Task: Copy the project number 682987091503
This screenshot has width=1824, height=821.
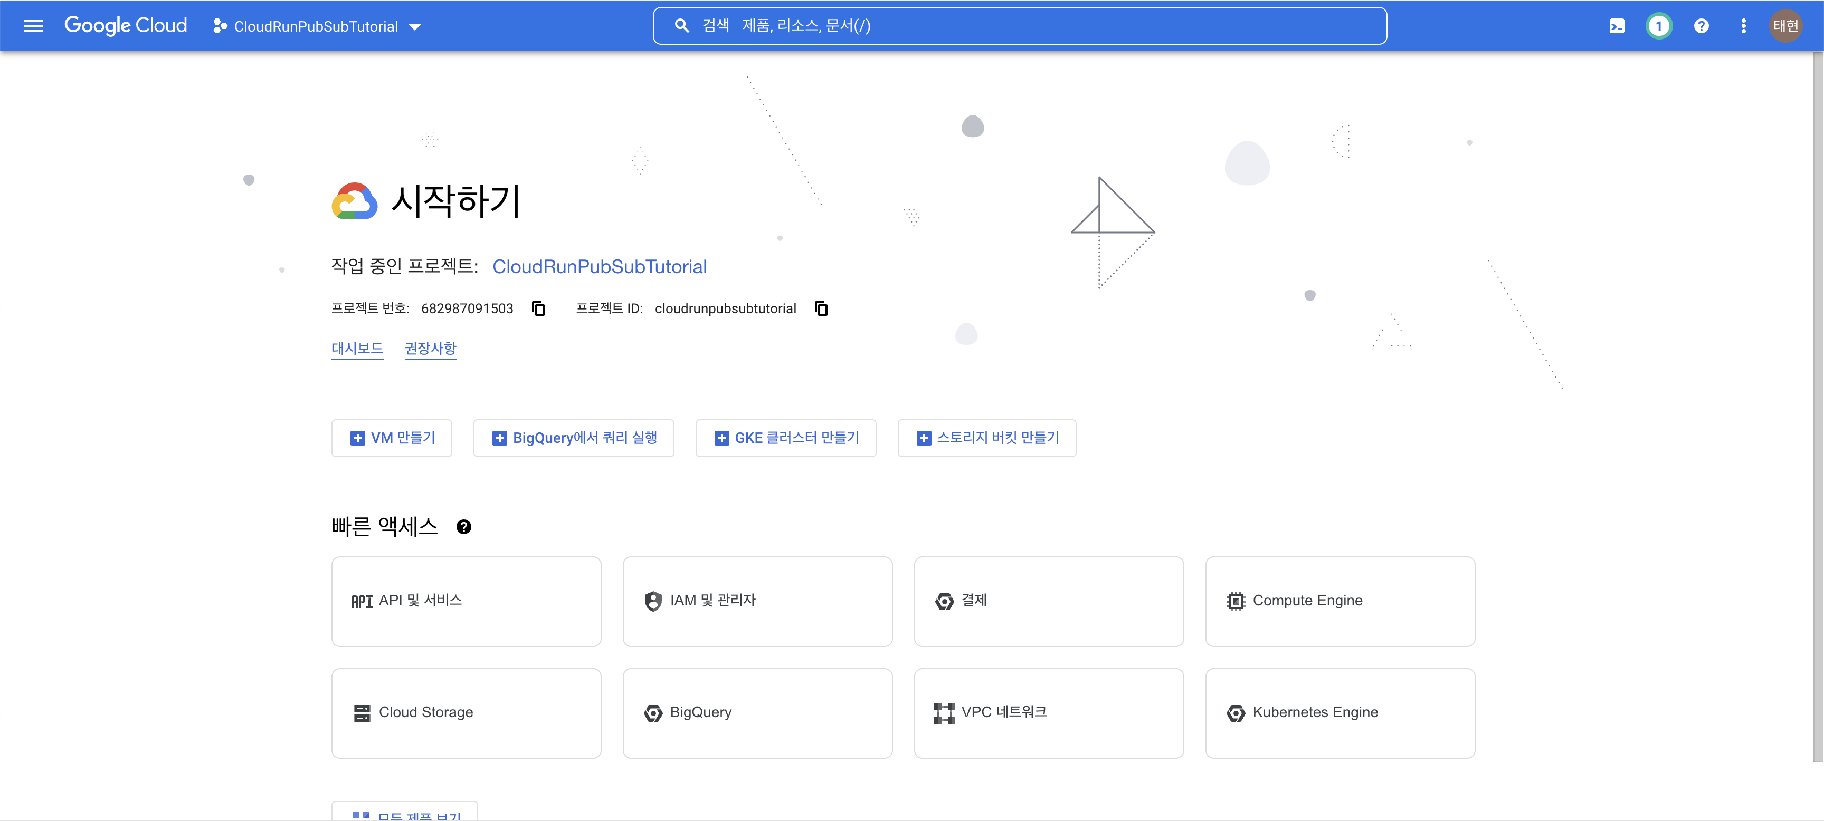Action: click(x=538, y=308)
